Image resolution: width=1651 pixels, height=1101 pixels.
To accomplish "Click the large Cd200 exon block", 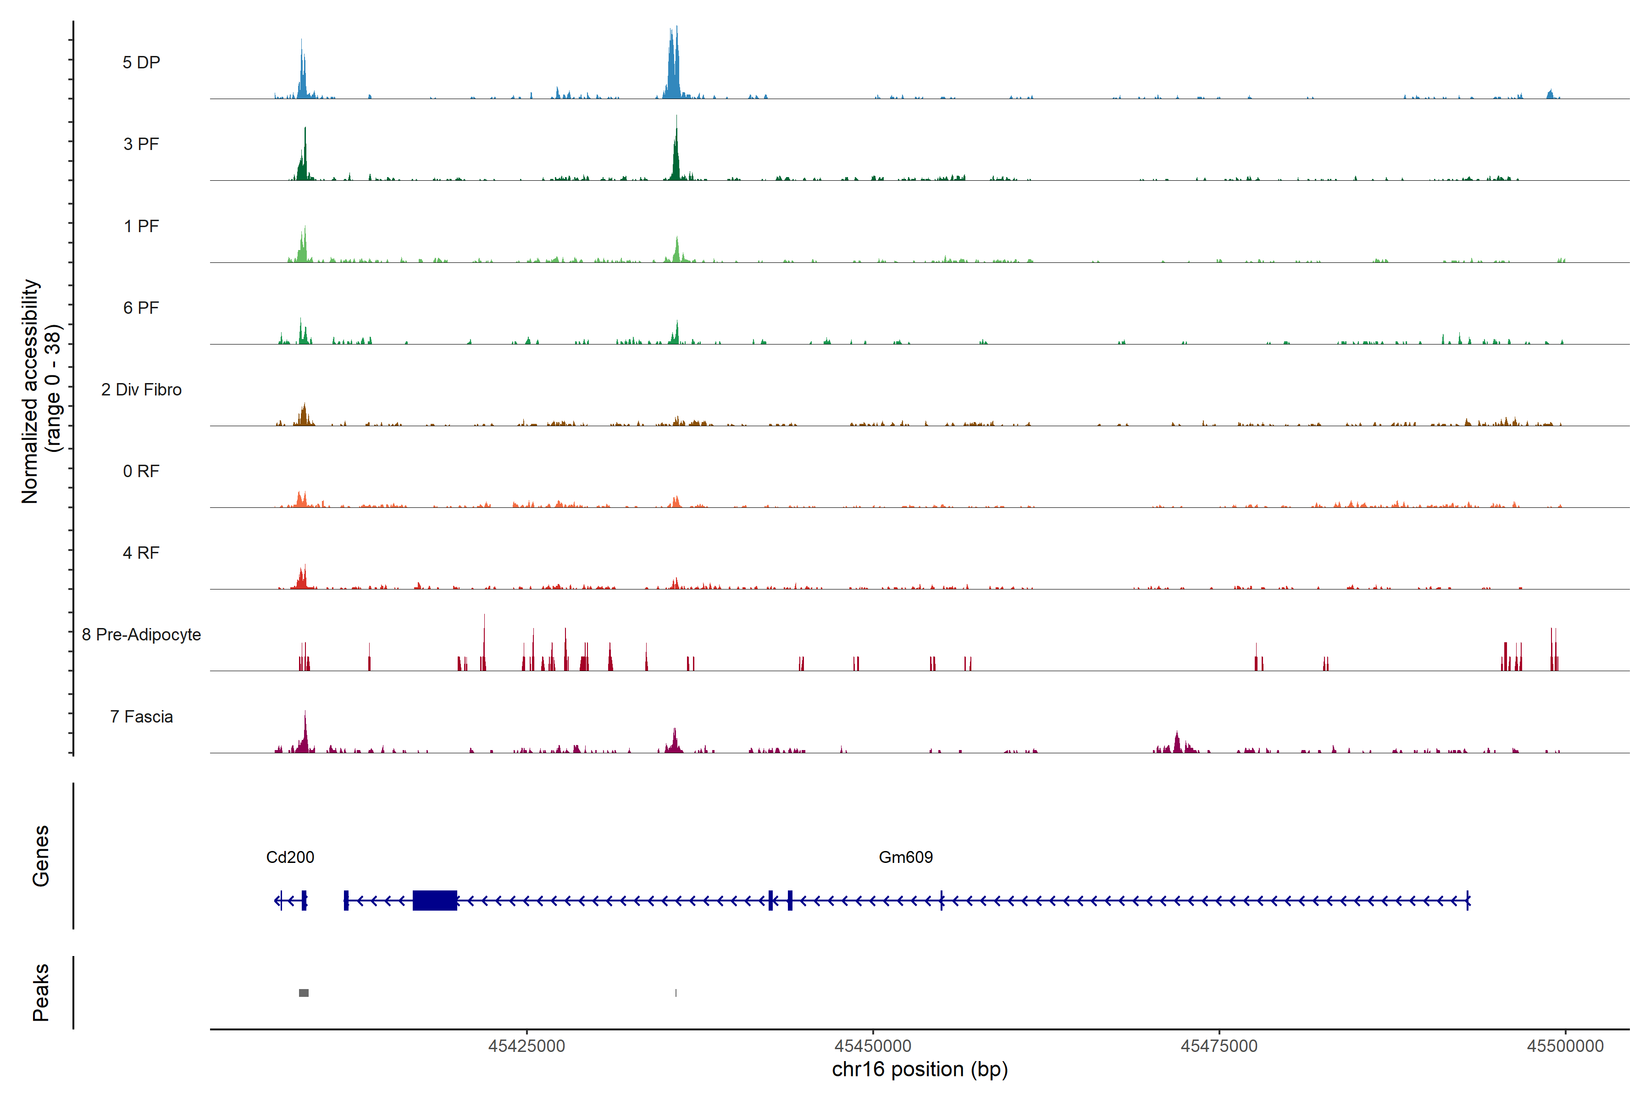I will pos(434,900).
